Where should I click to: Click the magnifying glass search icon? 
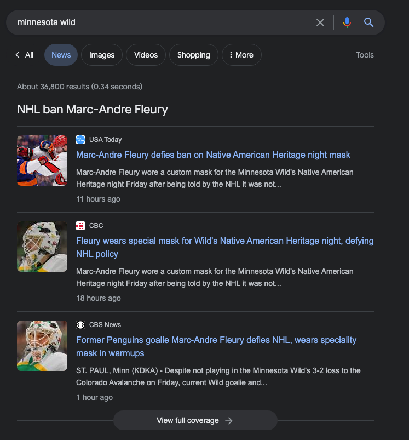pos(368,22)
